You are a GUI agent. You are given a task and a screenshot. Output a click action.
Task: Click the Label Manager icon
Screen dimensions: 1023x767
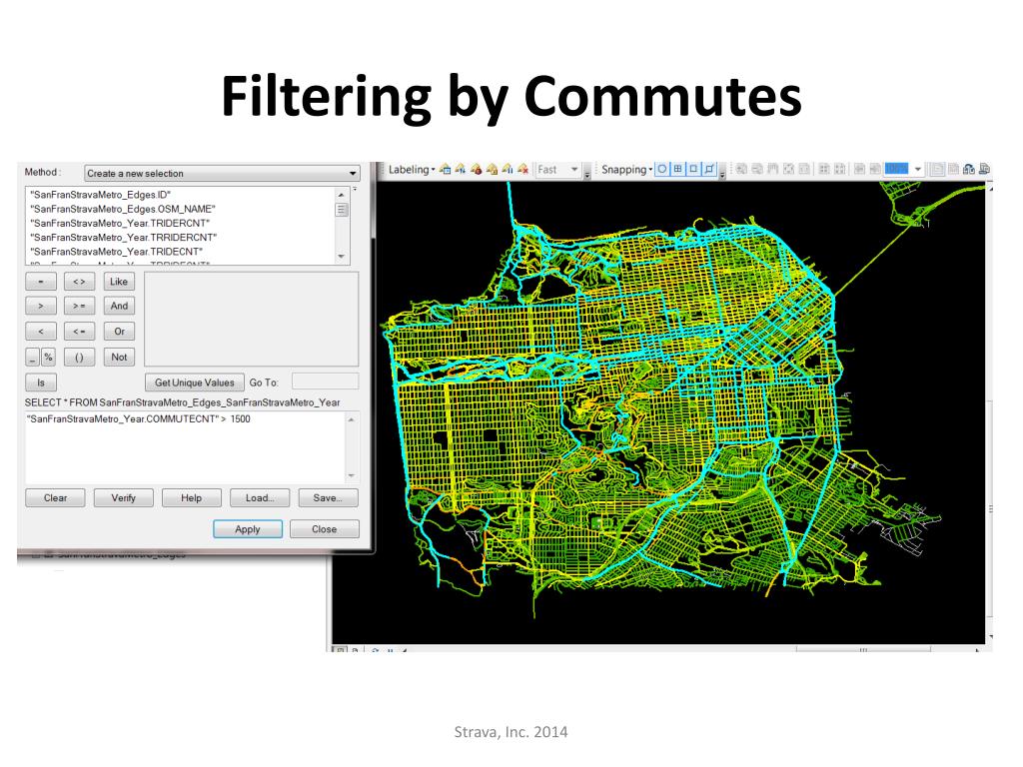445,170
